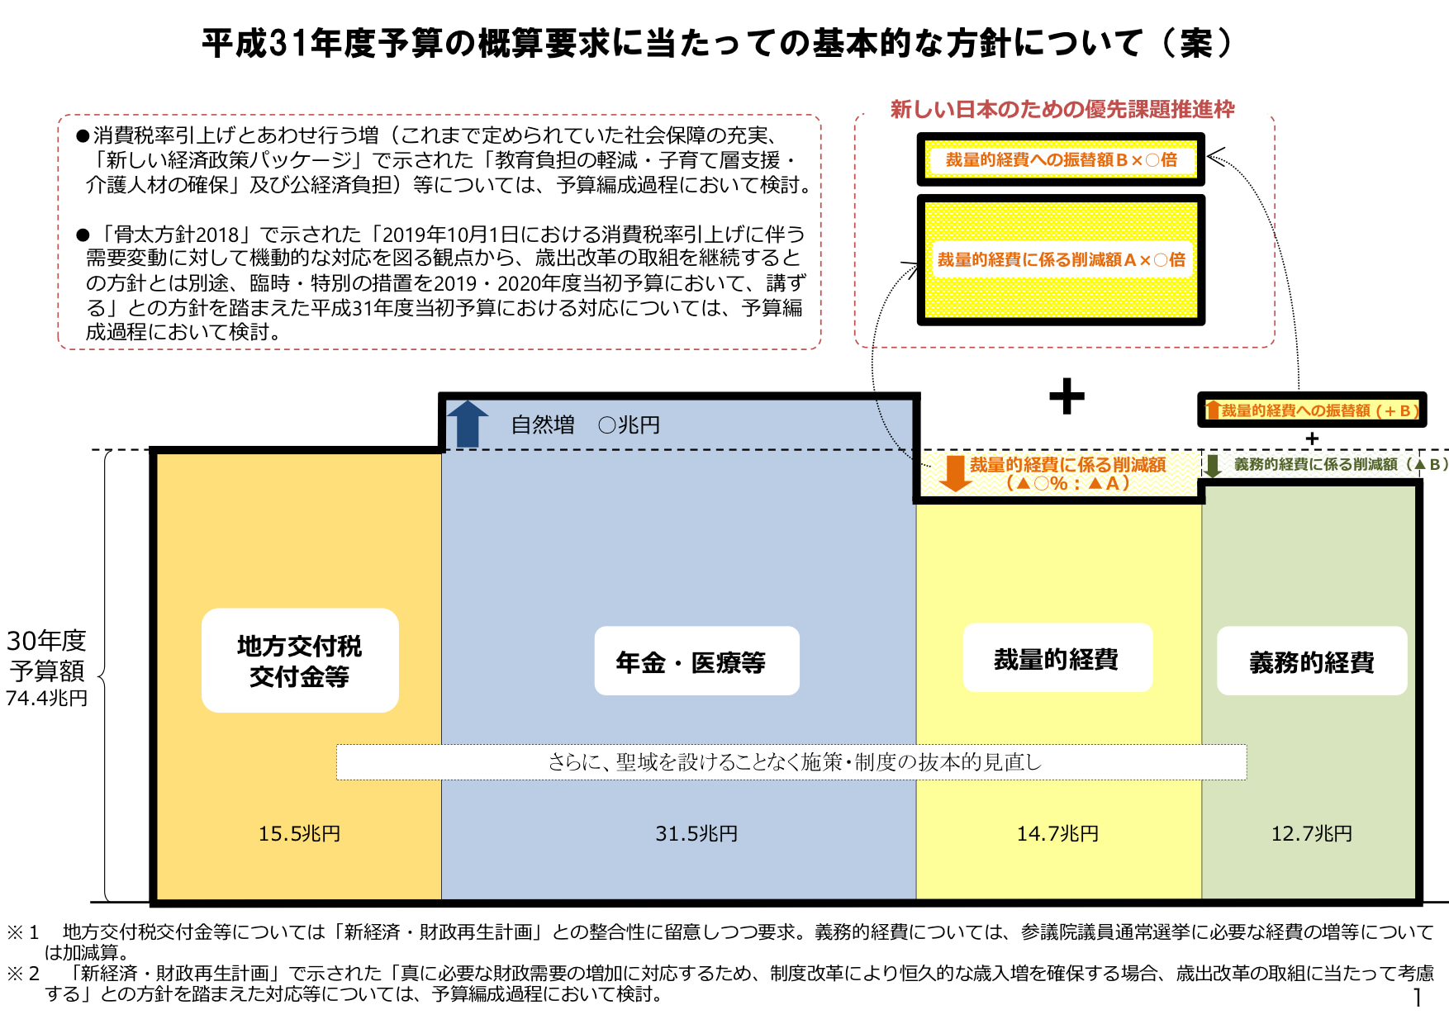Select the yellow 裁量的経費への振替額B×○倍 box

click(x=1061, y=160)
